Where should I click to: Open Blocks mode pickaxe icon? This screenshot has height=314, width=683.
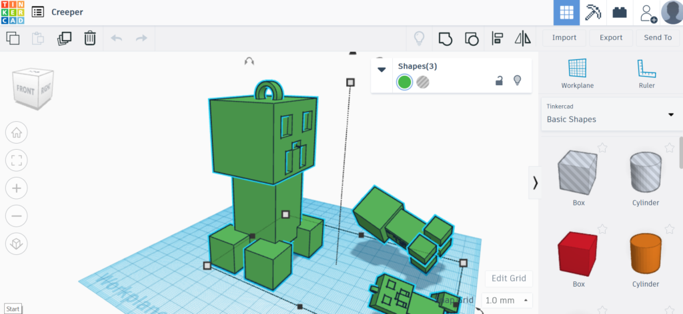(x=593, y=13)
